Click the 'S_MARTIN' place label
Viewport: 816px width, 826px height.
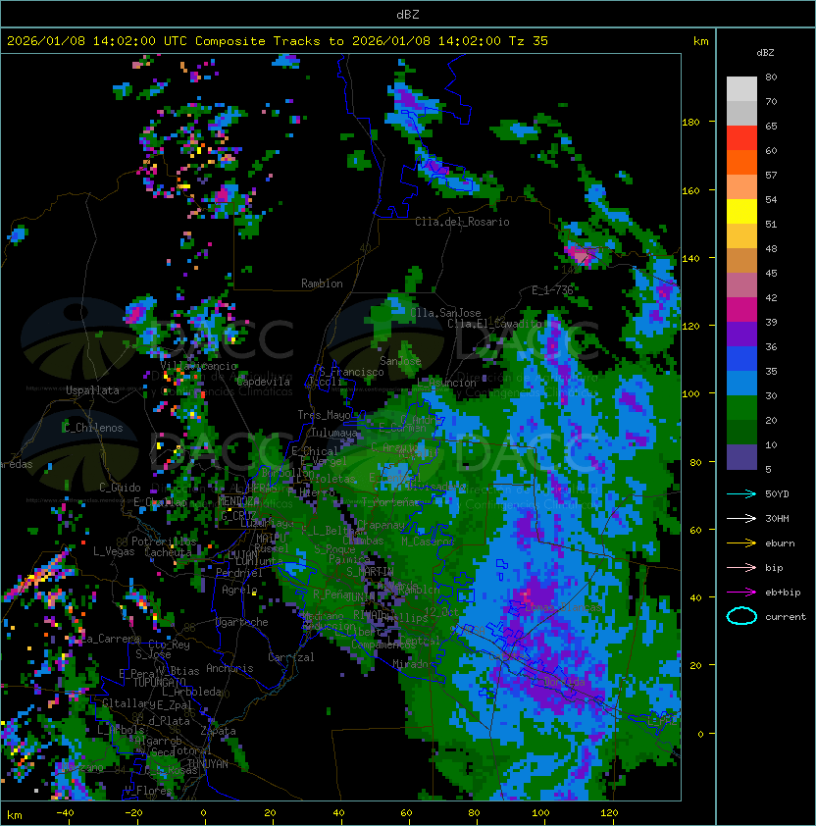pyautogui.click(x=370, y=571)
